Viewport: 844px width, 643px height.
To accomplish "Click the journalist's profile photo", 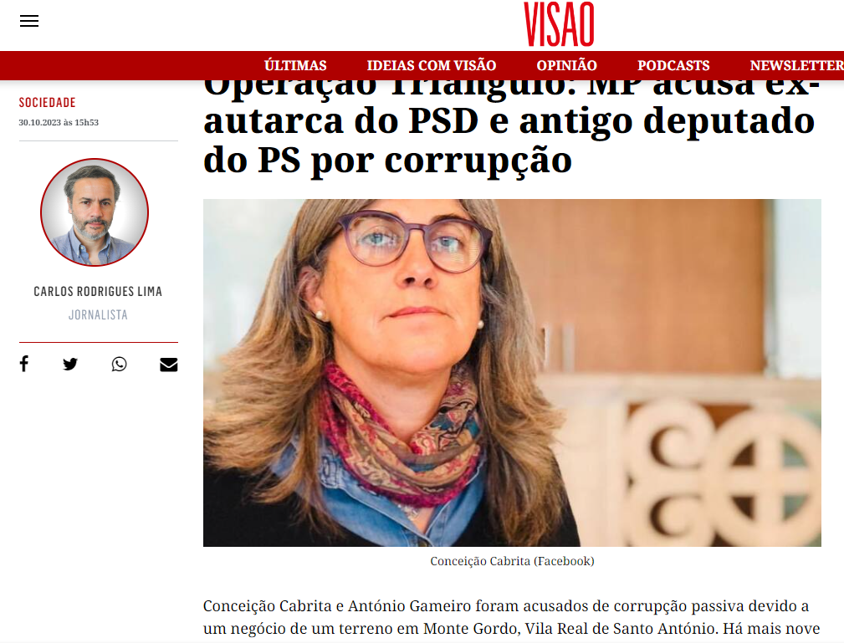I will pyautogui.click(x=95, y=212).
